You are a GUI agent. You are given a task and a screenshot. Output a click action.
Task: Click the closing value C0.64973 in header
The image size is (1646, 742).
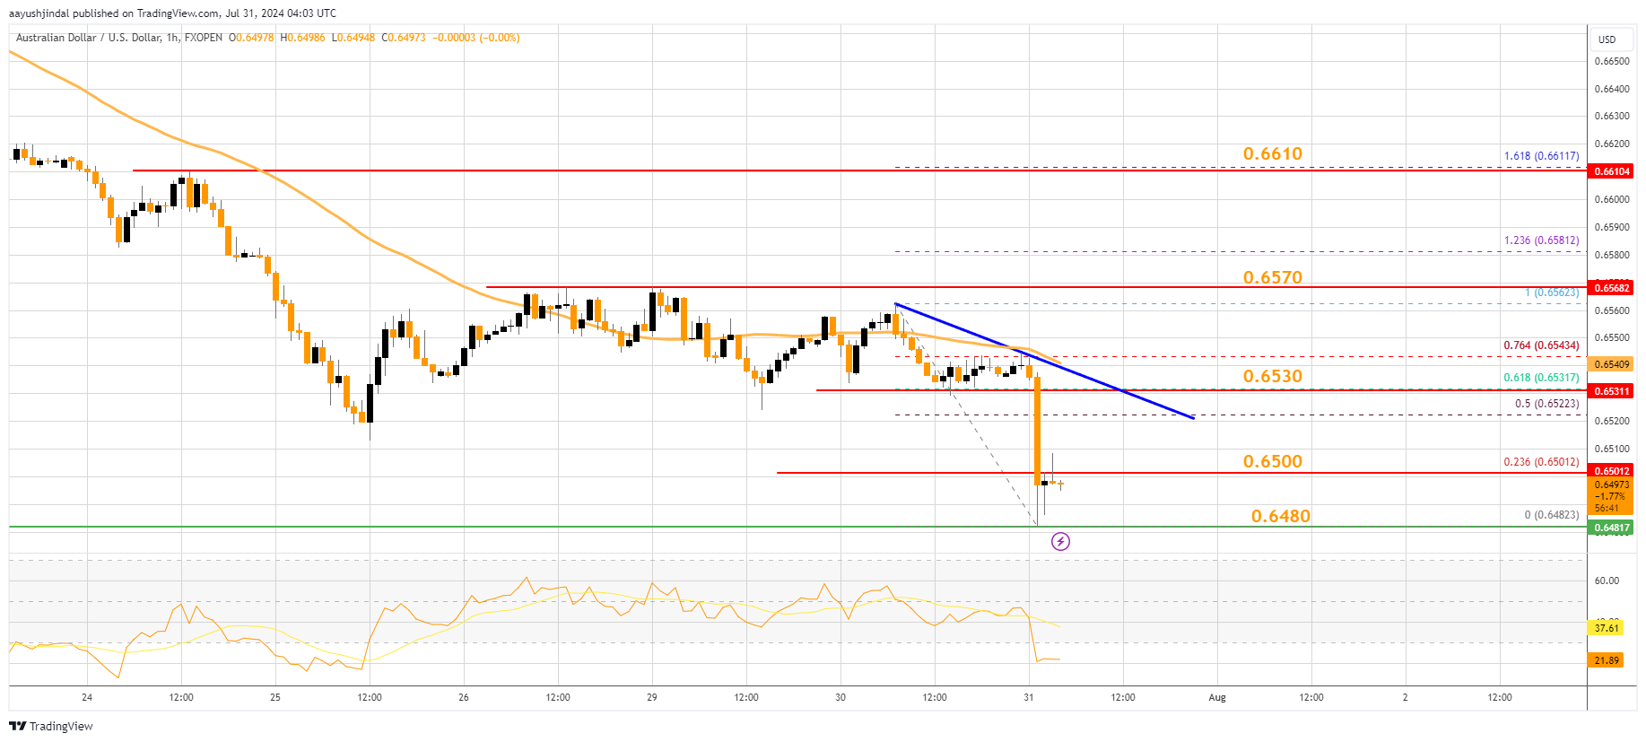coord(404,38)
